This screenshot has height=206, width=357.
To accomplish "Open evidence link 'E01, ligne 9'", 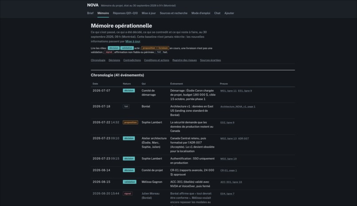I will click(x=245, y=91).
